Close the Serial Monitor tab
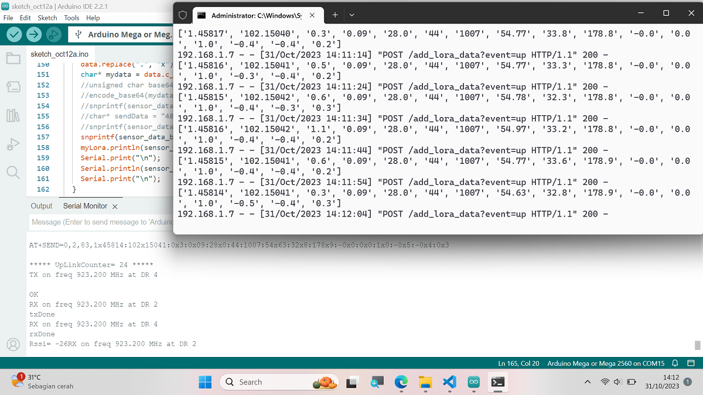This screenshot has width=703, height=395. [115, 207]
